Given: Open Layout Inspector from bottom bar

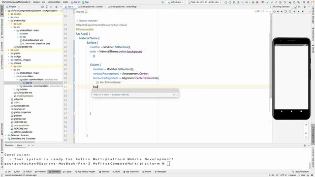Looking at the screenshot, I should (301, 172).
